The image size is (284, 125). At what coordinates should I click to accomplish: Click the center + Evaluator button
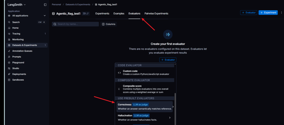pyautogui.click(x=168, y=60)
